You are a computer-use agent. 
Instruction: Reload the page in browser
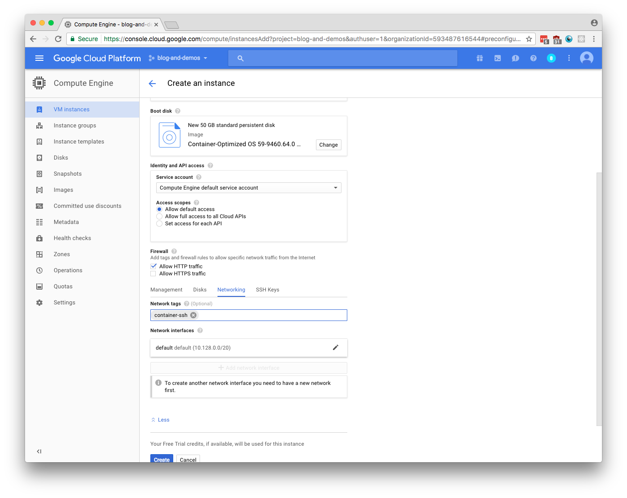tap(58, 39)
